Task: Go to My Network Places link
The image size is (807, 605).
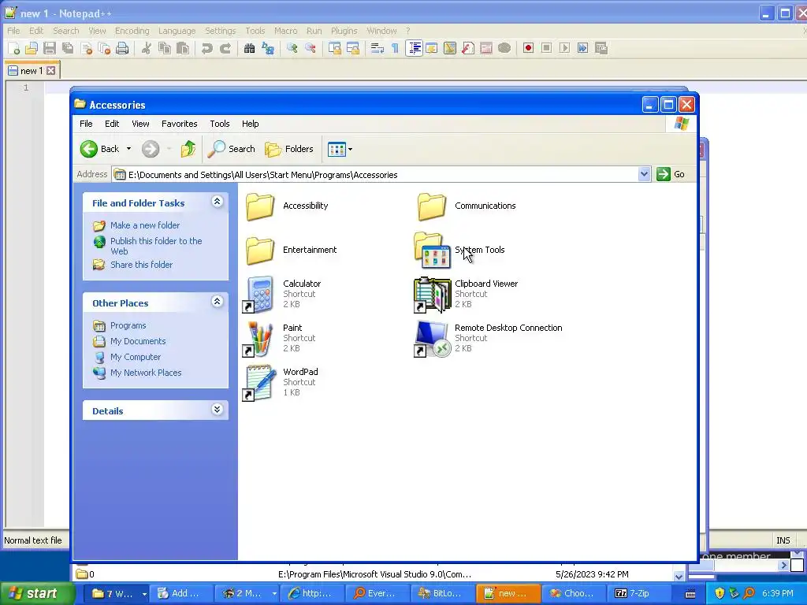Action: coord(146,373)
